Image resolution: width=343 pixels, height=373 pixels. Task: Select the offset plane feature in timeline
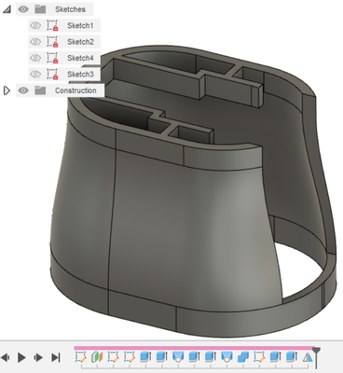coord(97,357)
